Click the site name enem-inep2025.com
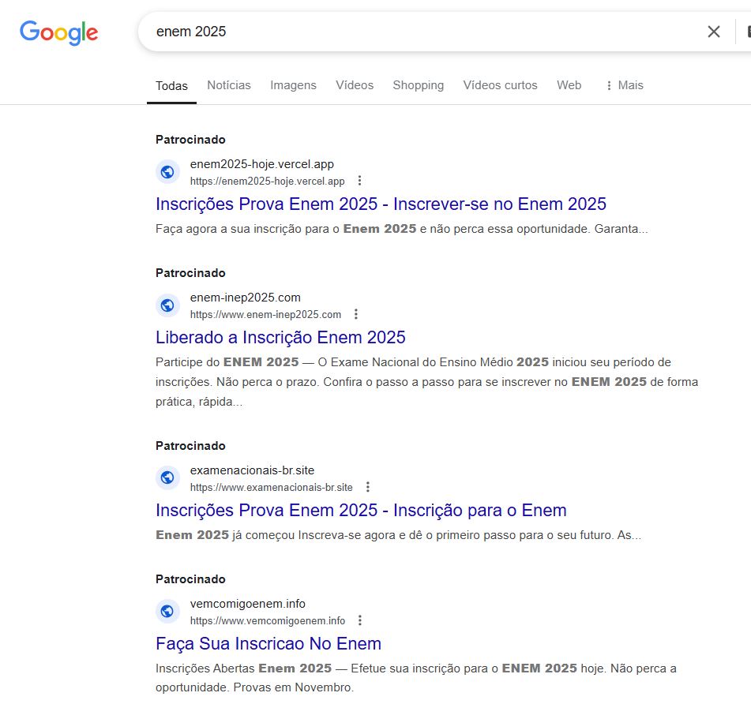 point(246,298)
